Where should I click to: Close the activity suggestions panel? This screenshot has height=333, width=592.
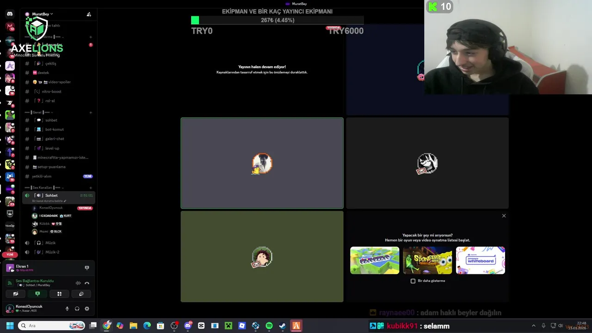click(504, 216)
